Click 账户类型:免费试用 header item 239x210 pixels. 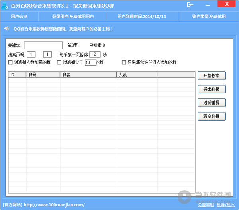tap(209, 16)
